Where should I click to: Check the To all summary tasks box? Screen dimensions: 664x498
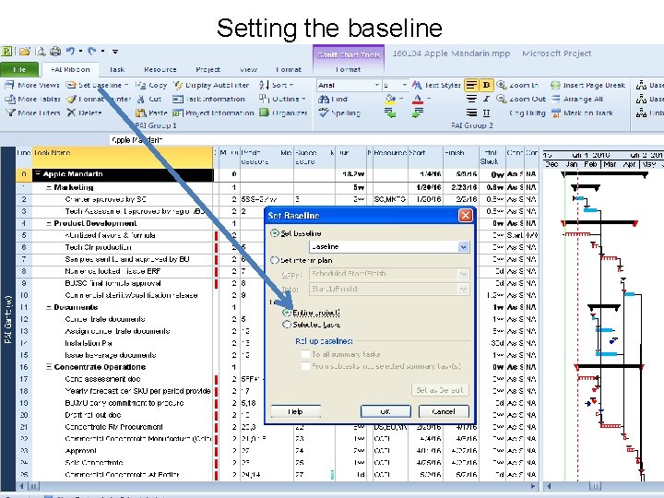pyautogui.click(x=305, y=354)
